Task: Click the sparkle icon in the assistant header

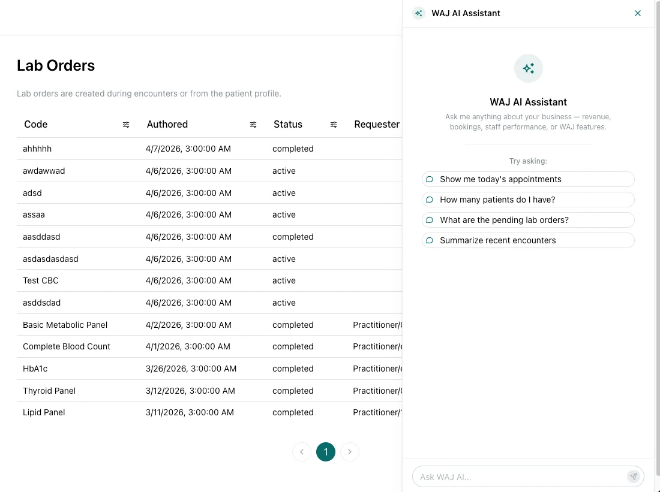Action: click(418, 13)
